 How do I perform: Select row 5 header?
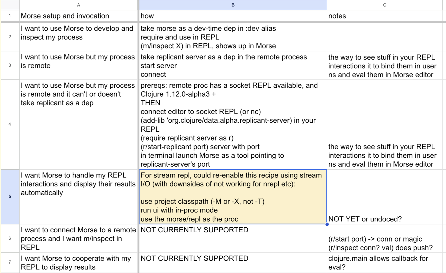[x=9, y=197]
